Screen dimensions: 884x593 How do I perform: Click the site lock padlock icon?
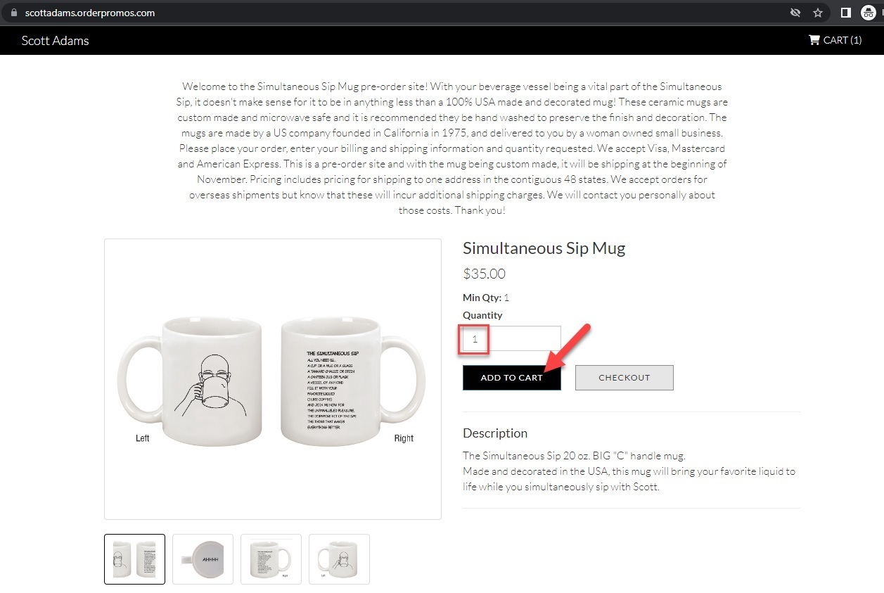tap(12, 13)
